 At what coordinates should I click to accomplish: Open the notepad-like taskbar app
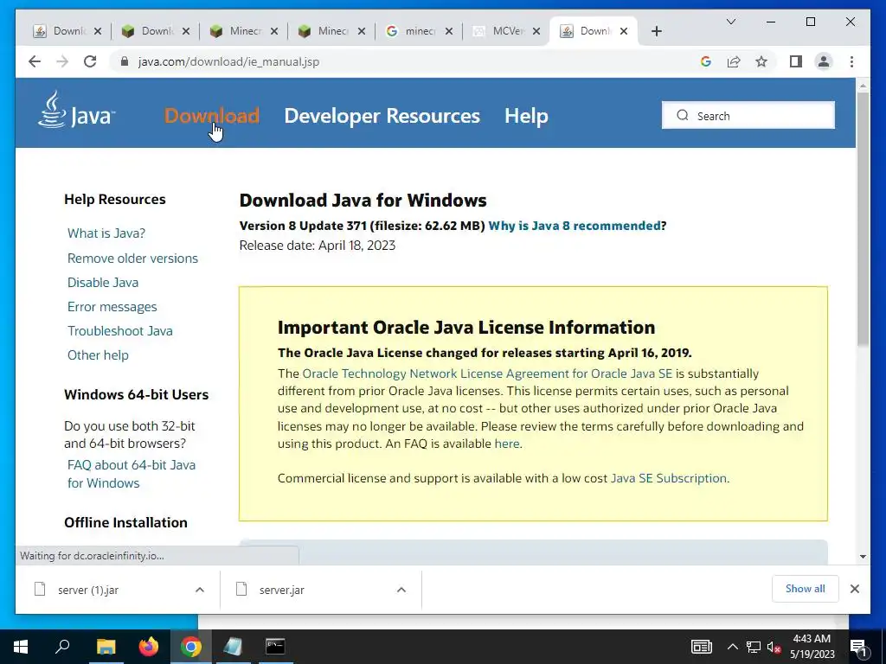click(x=233, y=647)
